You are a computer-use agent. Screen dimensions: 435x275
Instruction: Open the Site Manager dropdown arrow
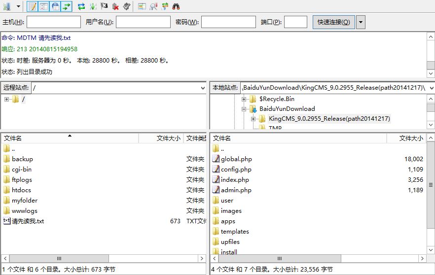pyautogui.click(x=18, y=6)
